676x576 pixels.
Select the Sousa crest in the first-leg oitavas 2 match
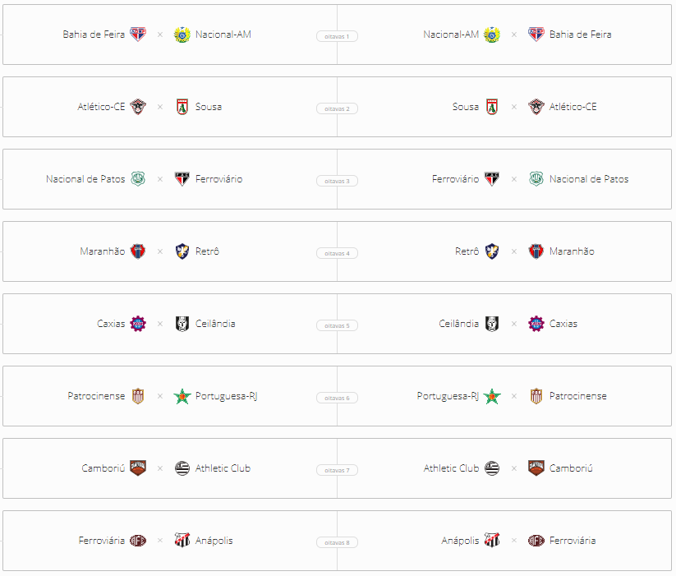182,107
